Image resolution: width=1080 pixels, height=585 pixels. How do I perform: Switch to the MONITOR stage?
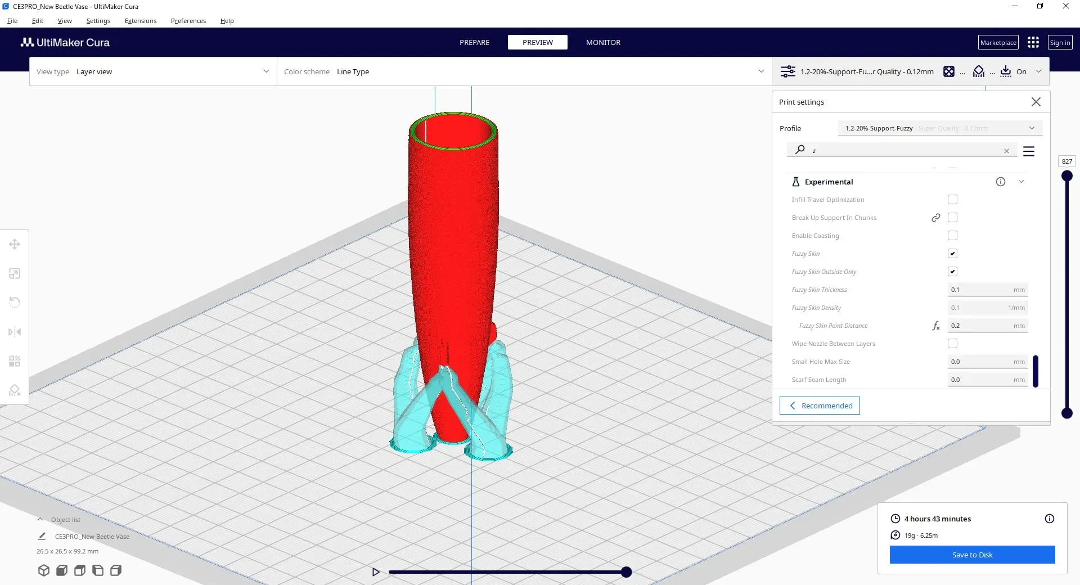pyautogui.click(x=603, y=42)
